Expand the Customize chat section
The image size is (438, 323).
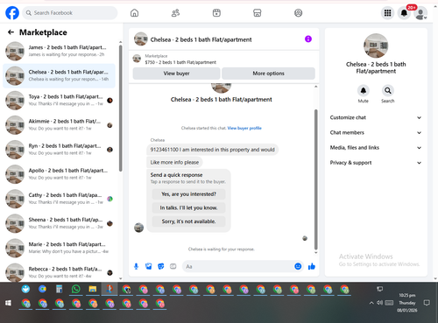pos(376,117)
